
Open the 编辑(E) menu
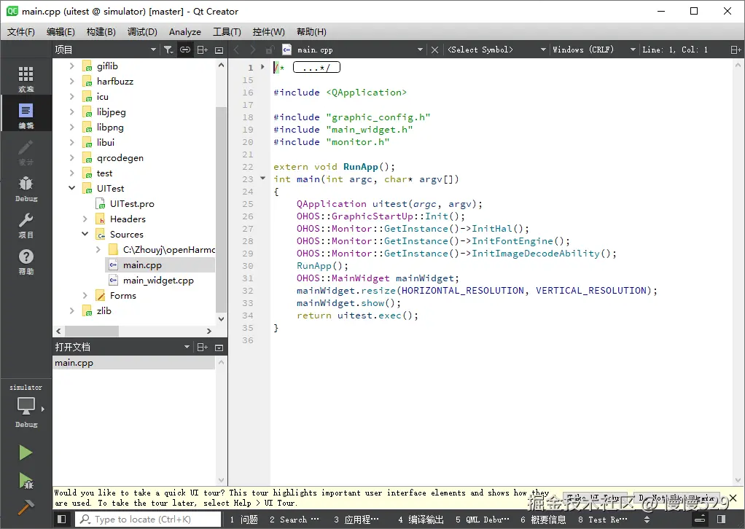point(61,32)
